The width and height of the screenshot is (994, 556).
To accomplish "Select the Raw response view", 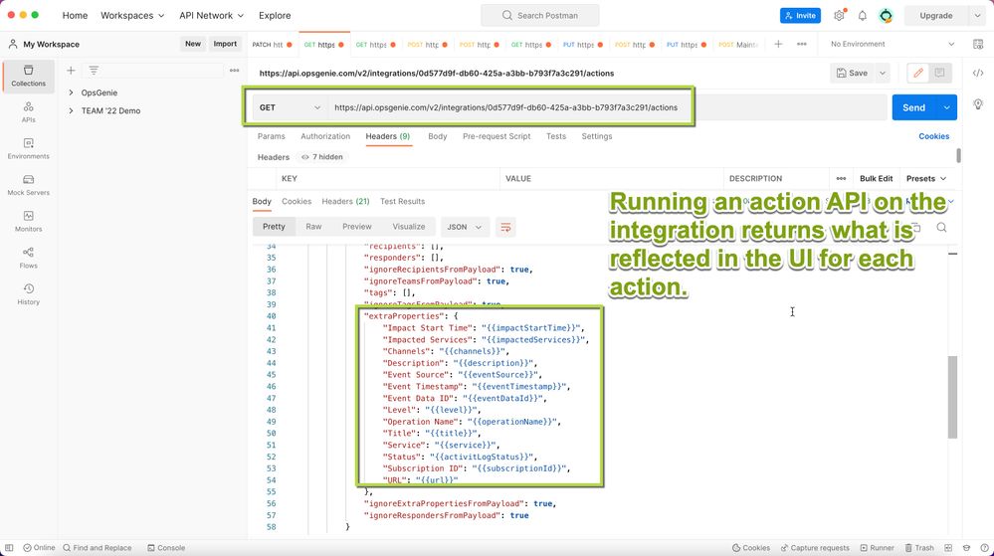I will pyautogui.click(x=313, y=227).
